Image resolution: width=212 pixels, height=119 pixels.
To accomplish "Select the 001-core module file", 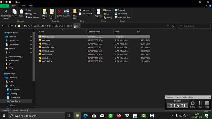I will coord(94,40).
